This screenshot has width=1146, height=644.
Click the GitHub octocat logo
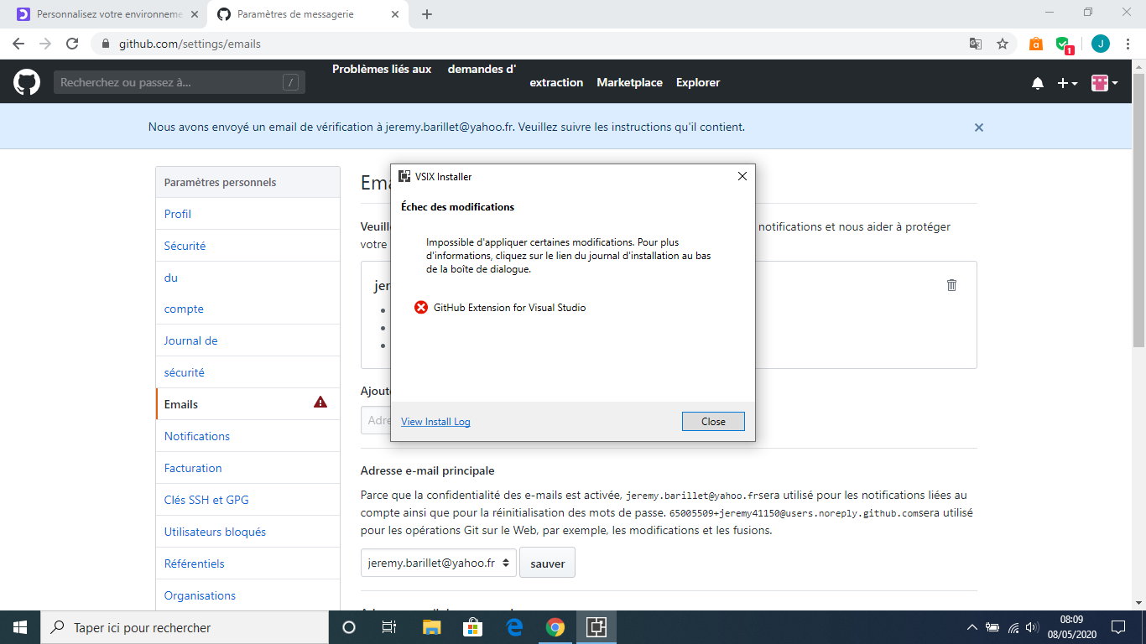(26, 81)
